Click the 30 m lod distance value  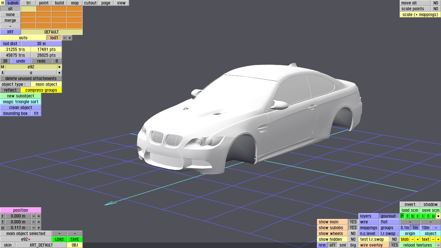point(41,44)
